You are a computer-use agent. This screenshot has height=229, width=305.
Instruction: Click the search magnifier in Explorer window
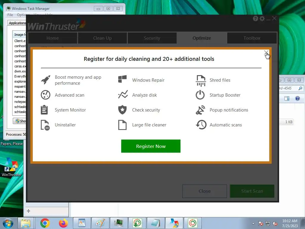(300, 88)
